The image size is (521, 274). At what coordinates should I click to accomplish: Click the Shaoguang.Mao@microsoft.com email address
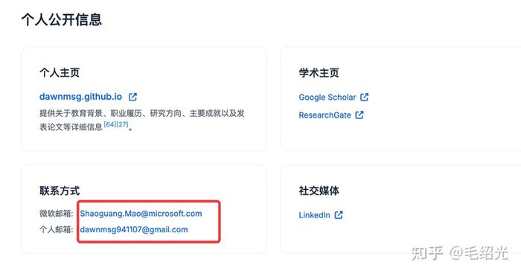pyautogui.click(x=141, y=214)
